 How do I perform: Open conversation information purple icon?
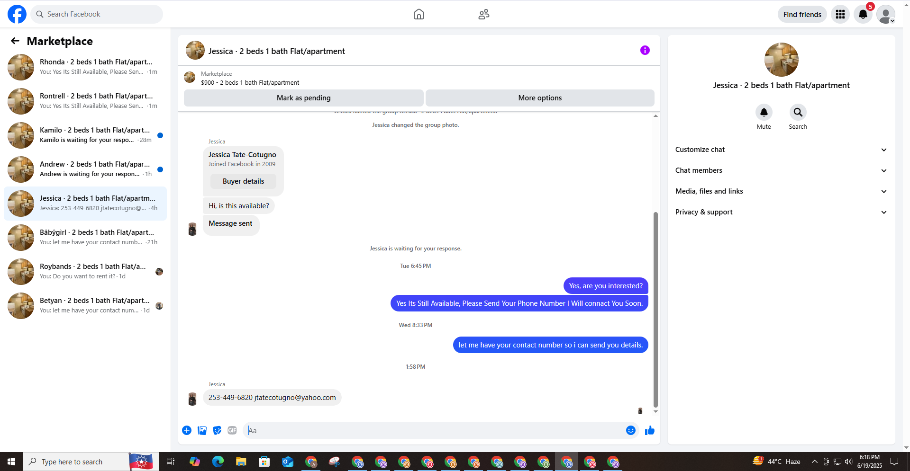click(645, 50)
